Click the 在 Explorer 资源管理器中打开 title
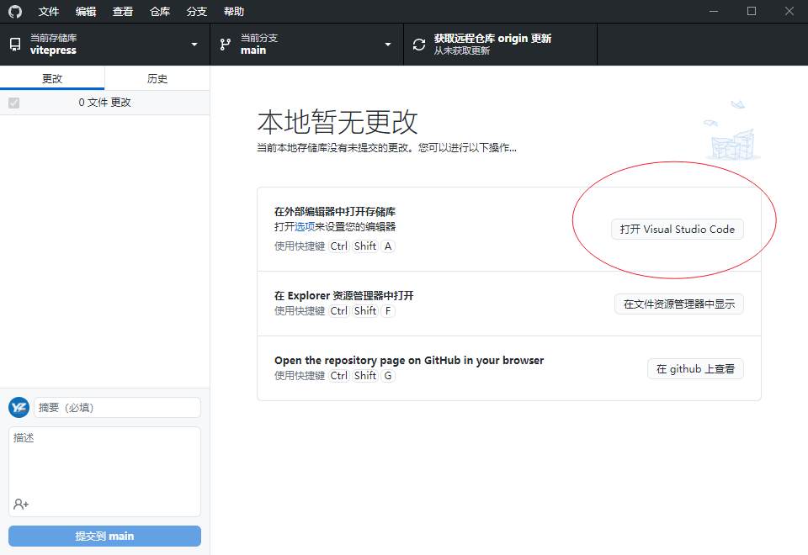 tap(343, 295)
